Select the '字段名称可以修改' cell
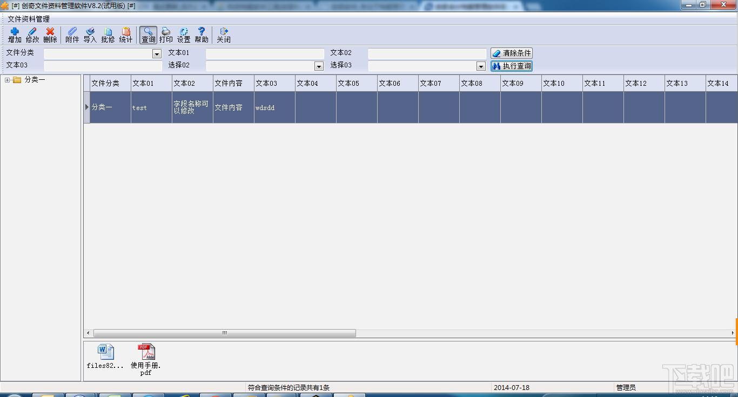 192,107
